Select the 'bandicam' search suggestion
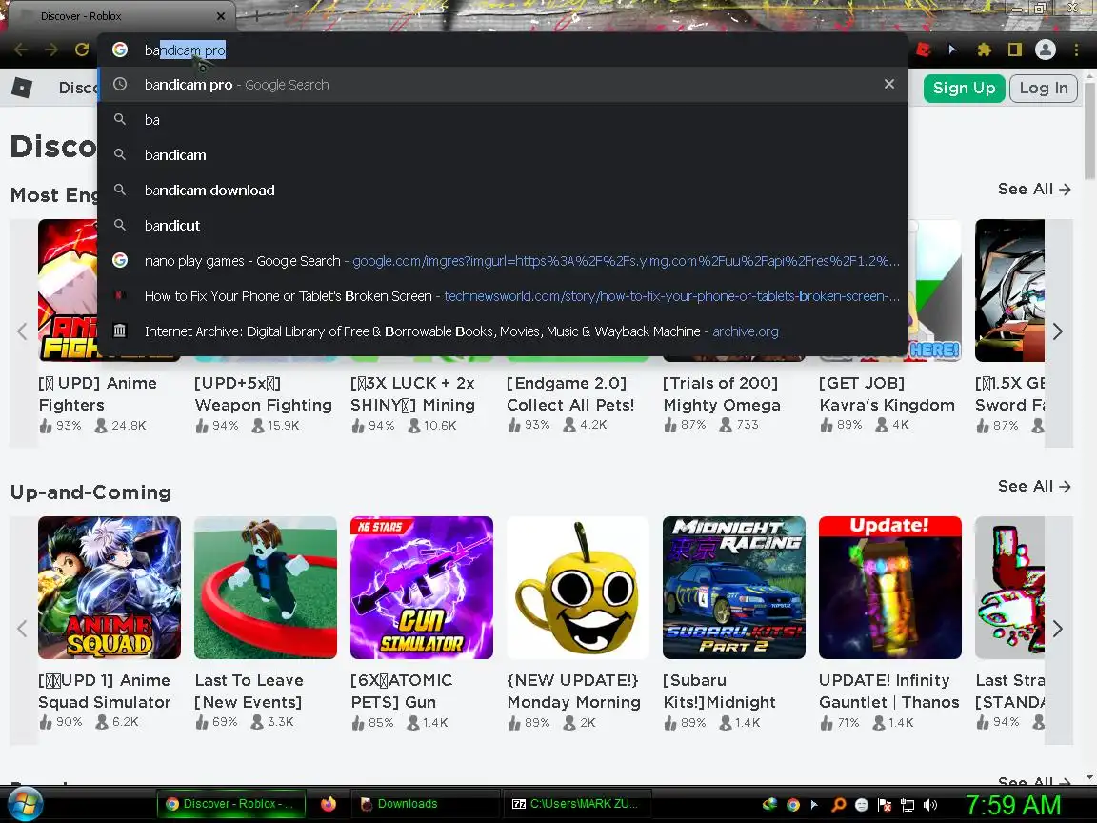This screenshot has width=1097, height=823. pos(503,154)
